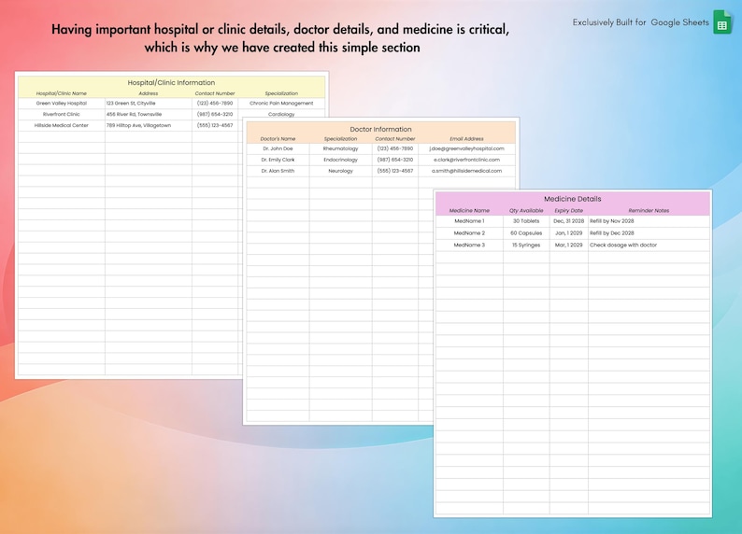Click the 'Email Address' column header
This screenshot has width=742, height=534.
(466, 139)
